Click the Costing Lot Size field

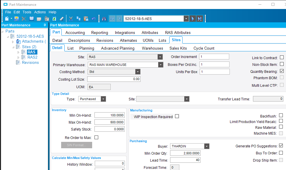point(114,79)
